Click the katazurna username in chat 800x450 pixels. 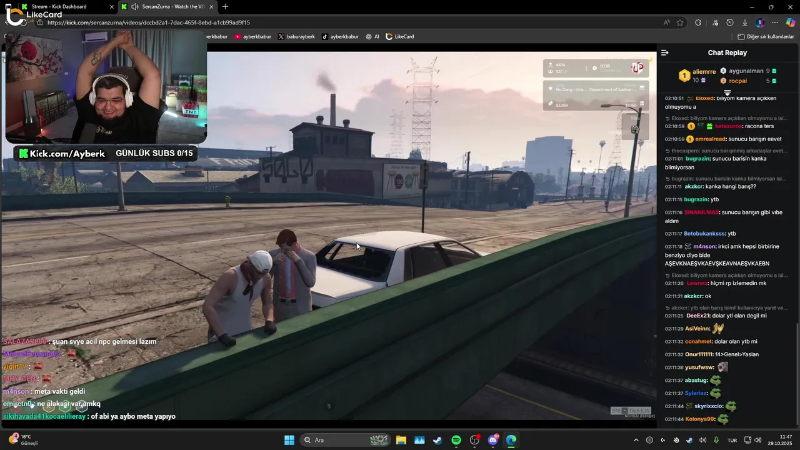click(x=728, y=126)
